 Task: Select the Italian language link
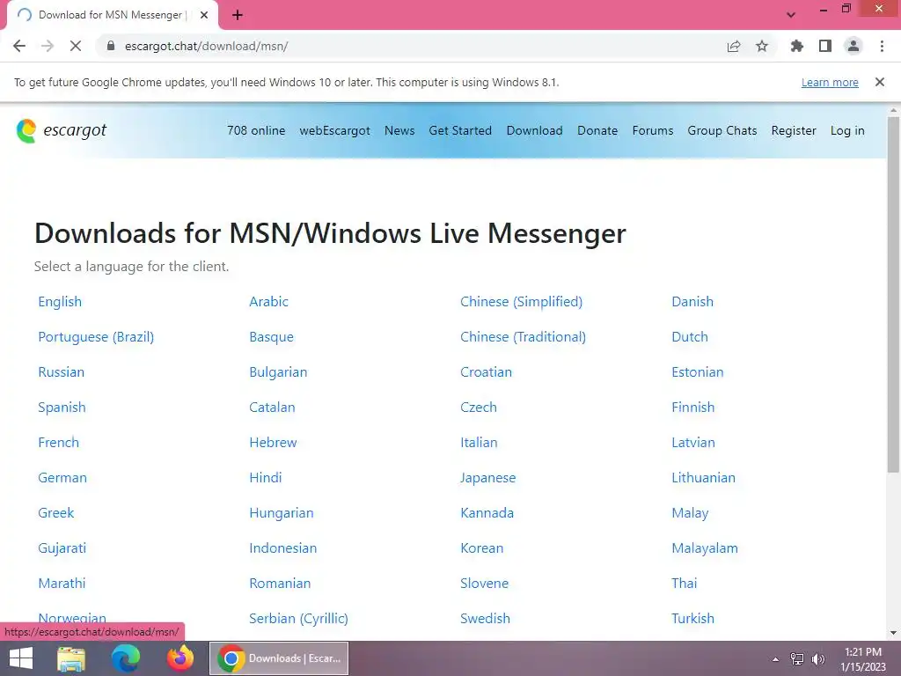point(479,443)
